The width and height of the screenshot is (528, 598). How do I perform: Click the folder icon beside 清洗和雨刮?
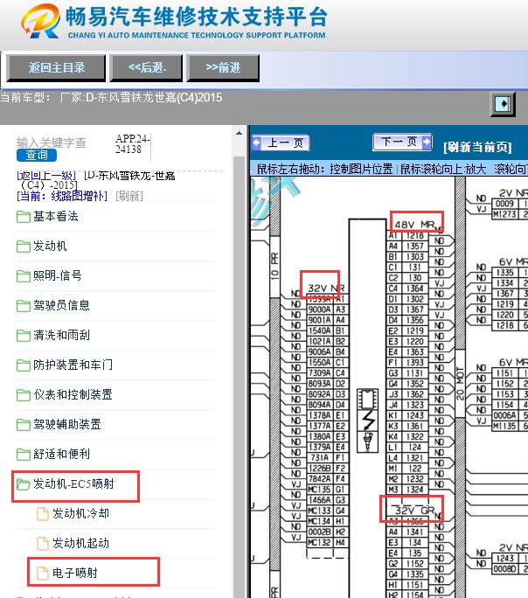click(x=24, y=336)
